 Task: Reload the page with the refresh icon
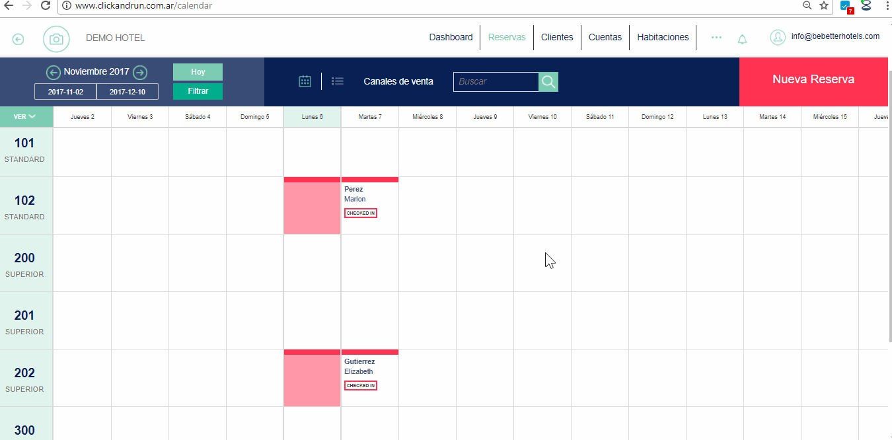pyautogui.click(x=46, y=5)
